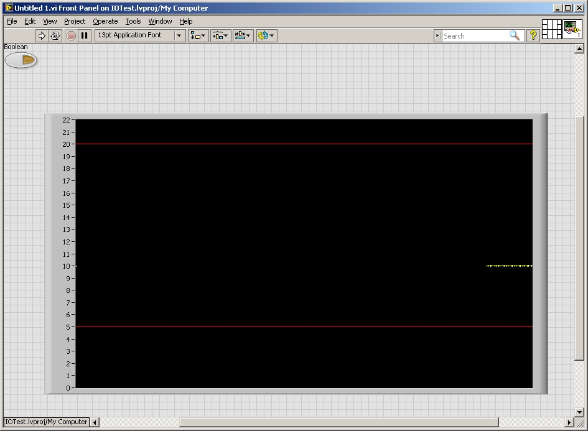Click the Run Continuously button

(x=55, y=35)
